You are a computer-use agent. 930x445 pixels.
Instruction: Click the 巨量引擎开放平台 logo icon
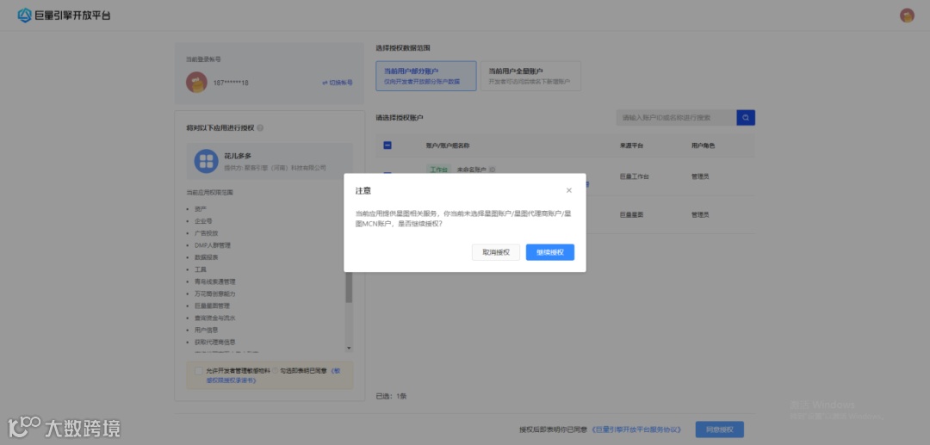(24, 15)
